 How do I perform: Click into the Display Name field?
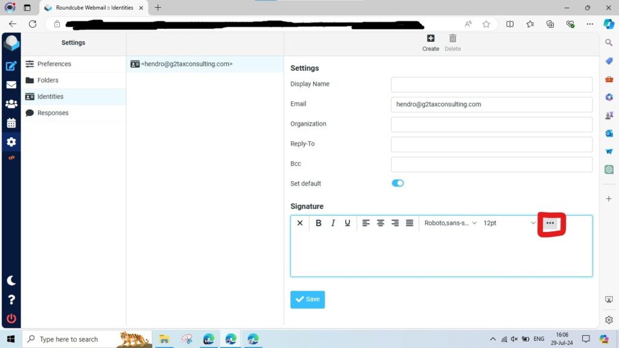[491, 85]
